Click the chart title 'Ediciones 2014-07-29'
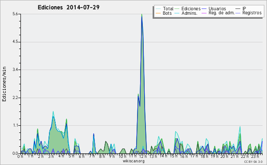The height and width of the screenshot is (165, 267). pyautogui.click(x=69, y=8)
